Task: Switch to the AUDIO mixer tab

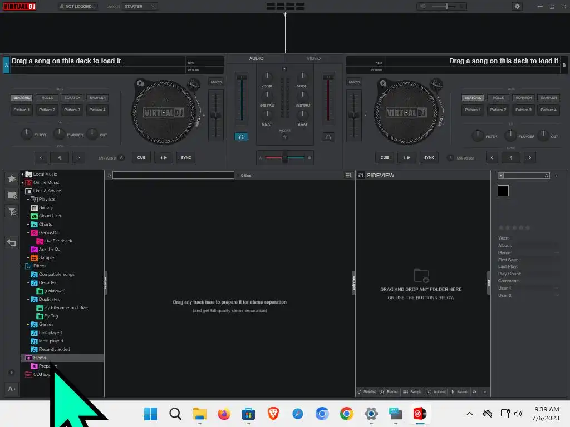Action: tap(256, 58)
